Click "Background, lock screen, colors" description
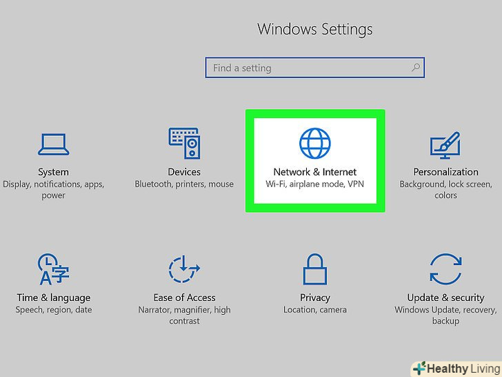502x377 pixels. click(x=445, y=190)
